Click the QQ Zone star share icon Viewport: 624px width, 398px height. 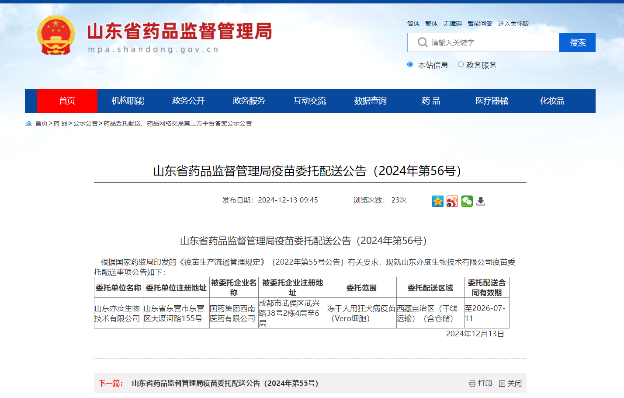coord(437,201)
